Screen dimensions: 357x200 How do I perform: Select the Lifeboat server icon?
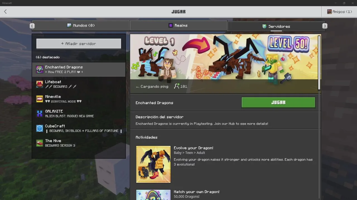pyautogui.click(x=40, y=84)
